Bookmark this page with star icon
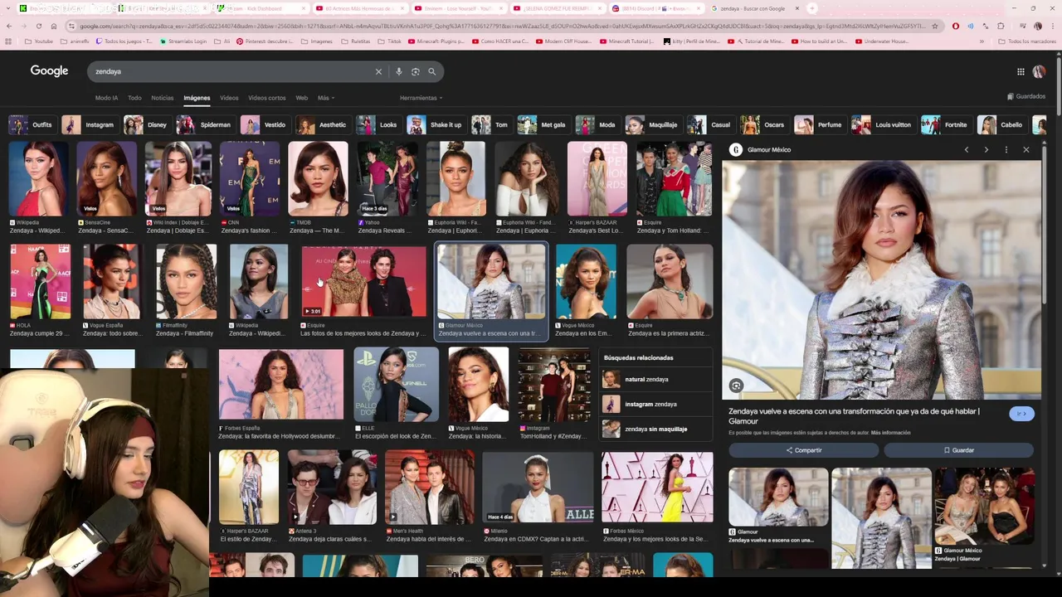1062x597 pixels. tap(935, 26)
